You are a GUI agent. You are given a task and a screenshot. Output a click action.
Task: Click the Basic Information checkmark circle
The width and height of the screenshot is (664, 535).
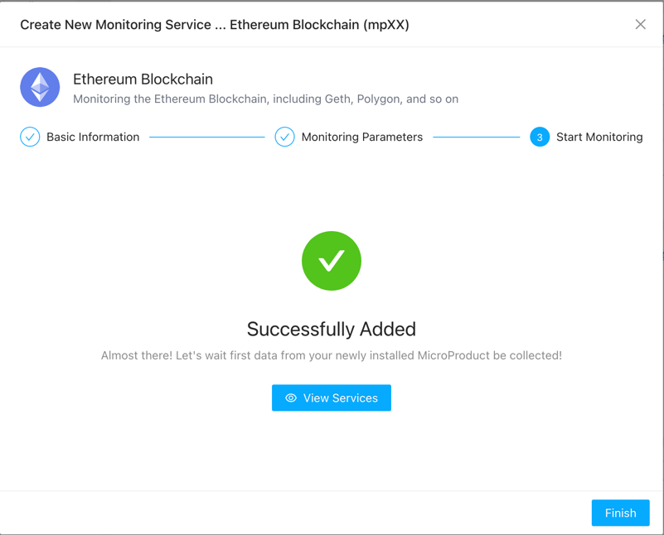tap(30, 137)
